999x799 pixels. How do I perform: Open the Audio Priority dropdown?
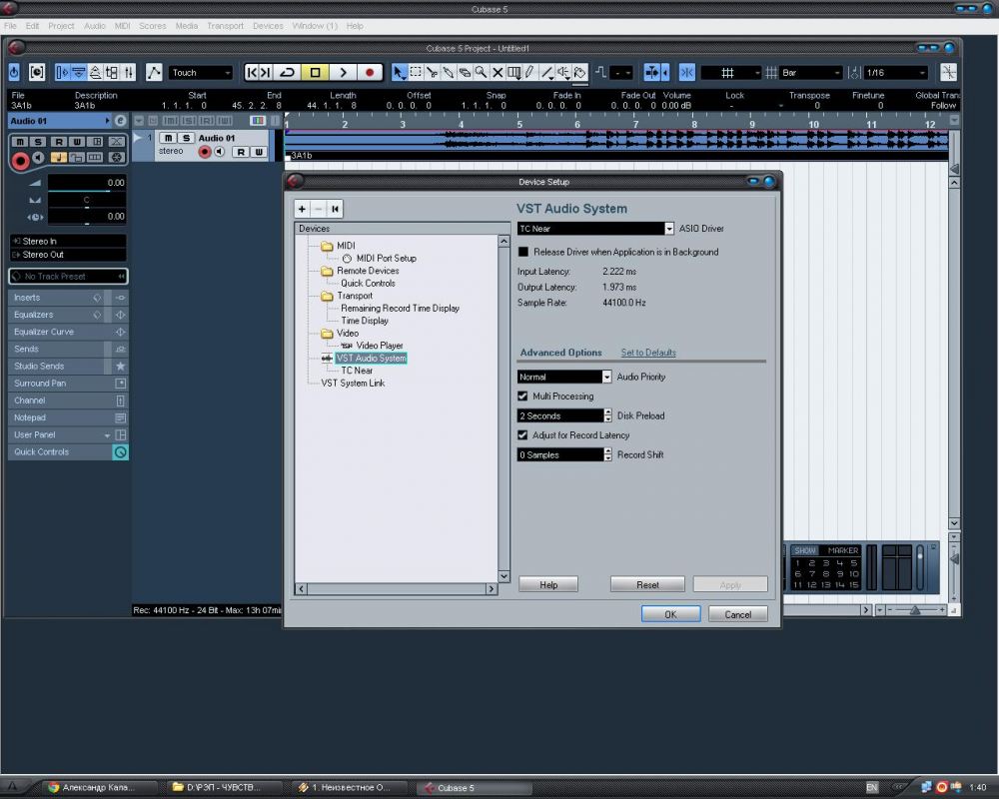click(x=606, y=378)
